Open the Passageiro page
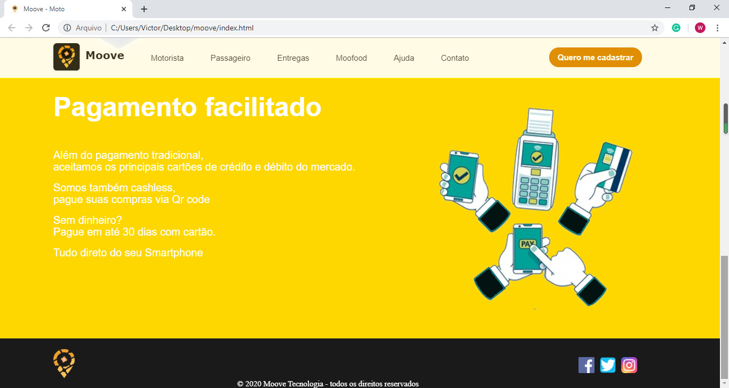729x388 pixels. (230, 58)
